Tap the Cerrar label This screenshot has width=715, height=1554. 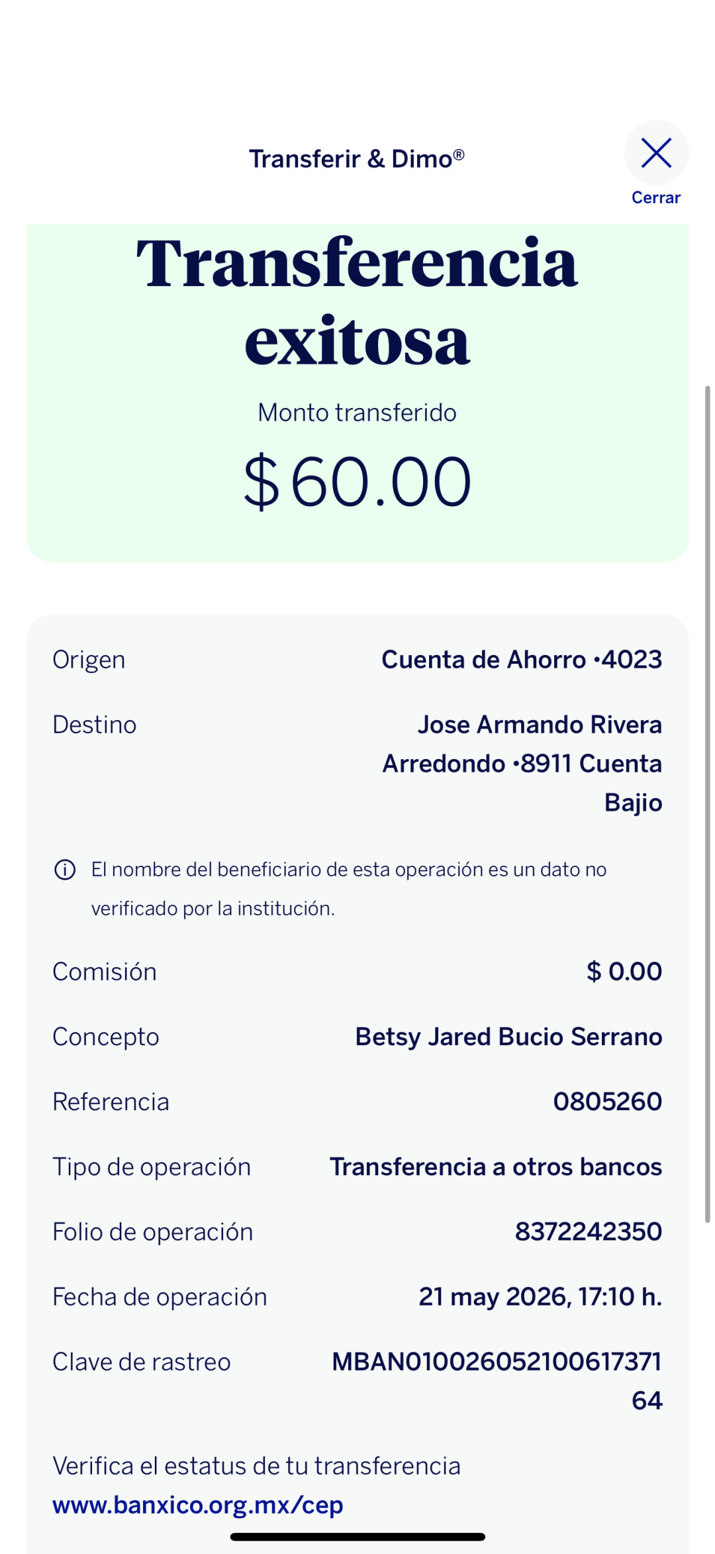[656, 197]
